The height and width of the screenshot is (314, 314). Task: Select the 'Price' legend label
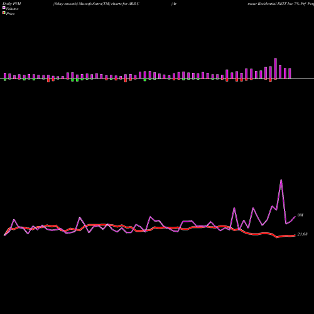[10, 14]
